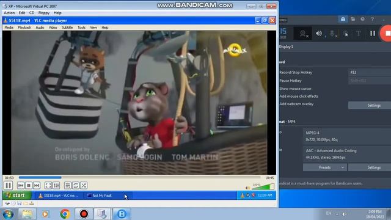Click Virtual PC floppy status icon
The image size is (391, 220).
(x=20, y=204)
